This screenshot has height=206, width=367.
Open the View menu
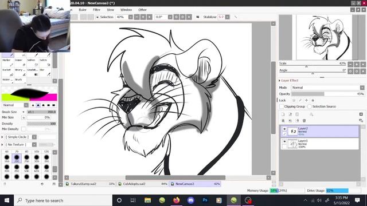click(x=110, y=10)
